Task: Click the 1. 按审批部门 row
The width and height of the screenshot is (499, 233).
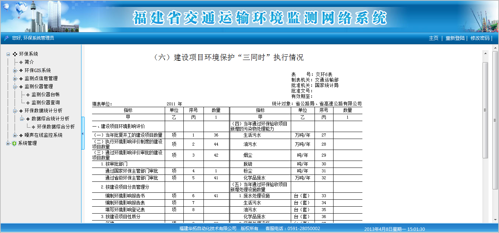Action: coord(128,164)
